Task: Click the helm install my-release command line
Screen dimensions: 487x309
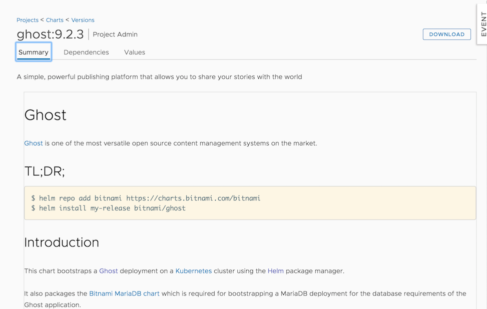Action: (x=108, y=208)
